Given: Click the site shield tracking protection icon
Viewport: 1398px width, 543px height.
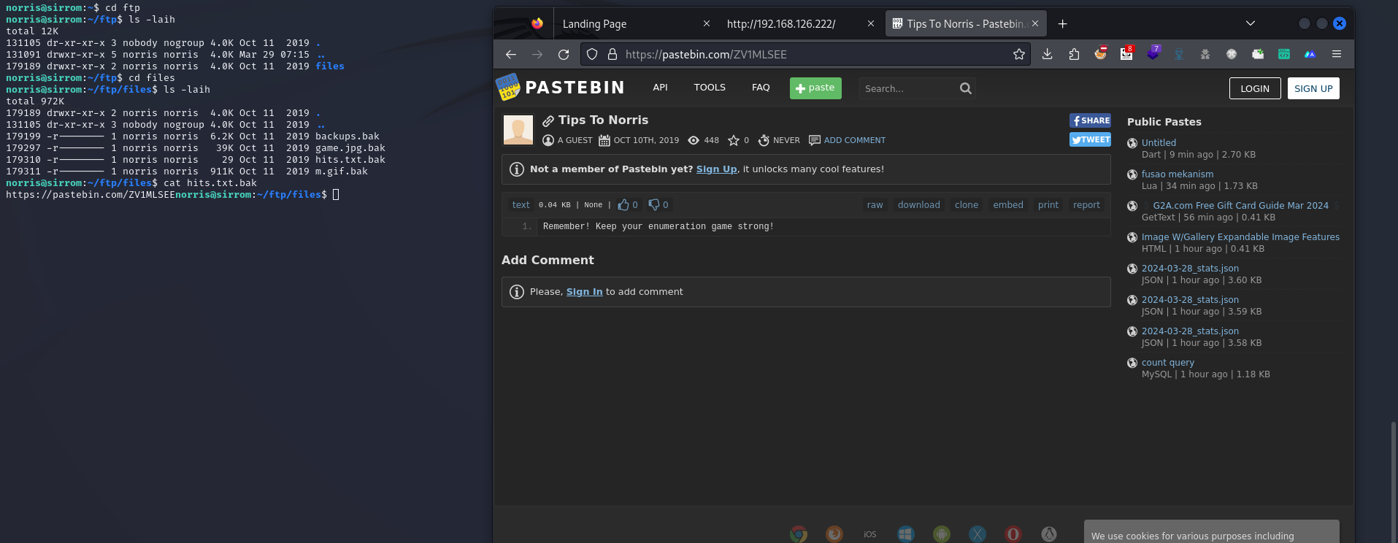Looking at the screenshot, I should (592, 54).
